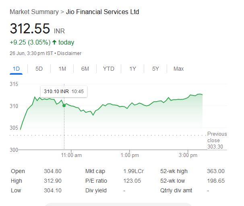Click the P/E ratio value 123.05
The image size is (244, 206).
click(132, 181)
